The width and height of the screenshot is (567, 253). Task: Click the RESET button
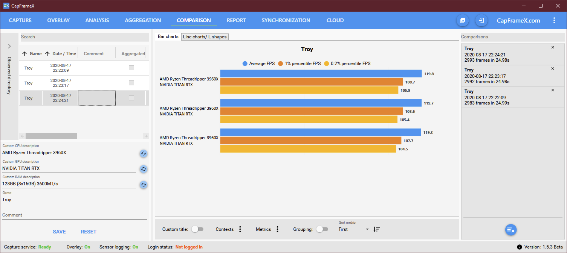click(x=89, y=232)
